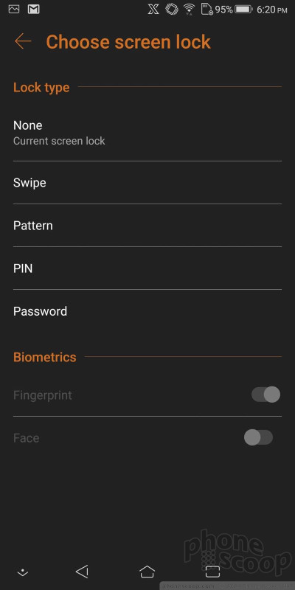Screen dimensions: 295x590
Task: Choose the Pattern lock type
Action: pos(147,226)
